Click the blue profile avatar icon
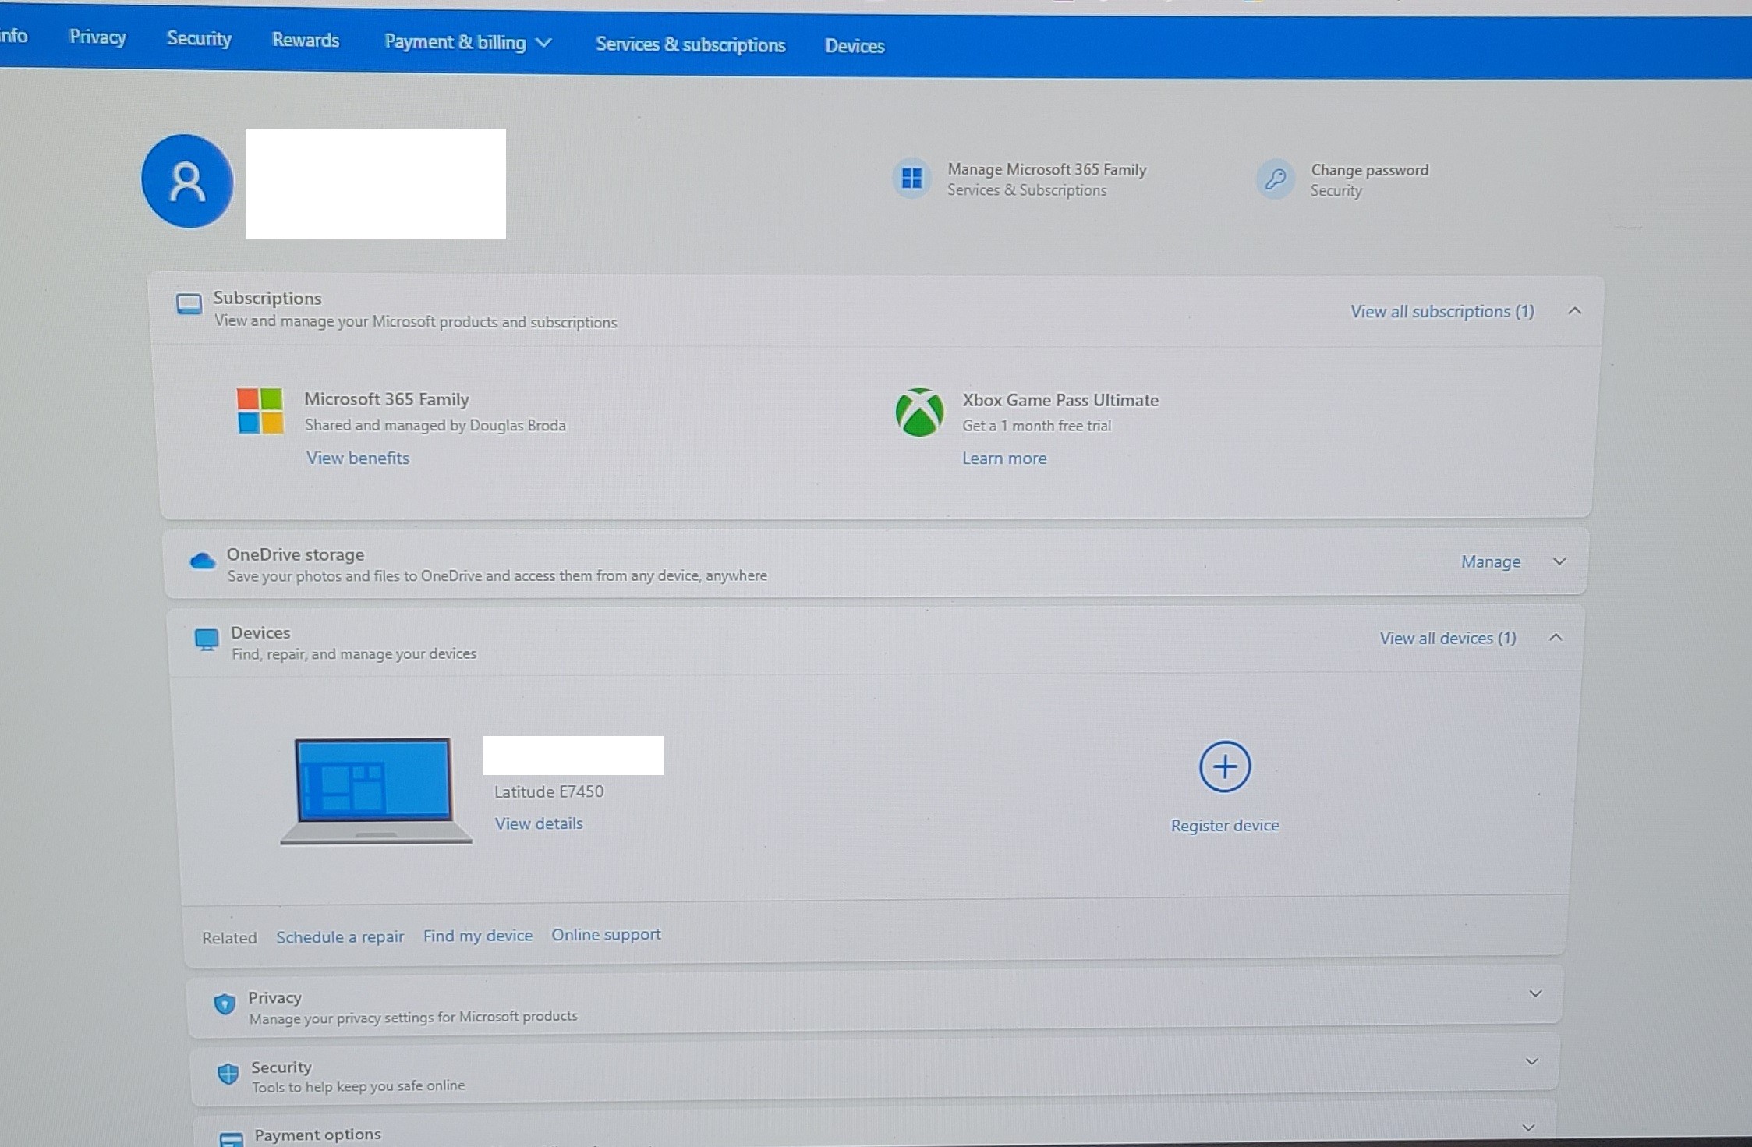Viewport: 1752px width, 1147px height. click(x=187, y=181)
